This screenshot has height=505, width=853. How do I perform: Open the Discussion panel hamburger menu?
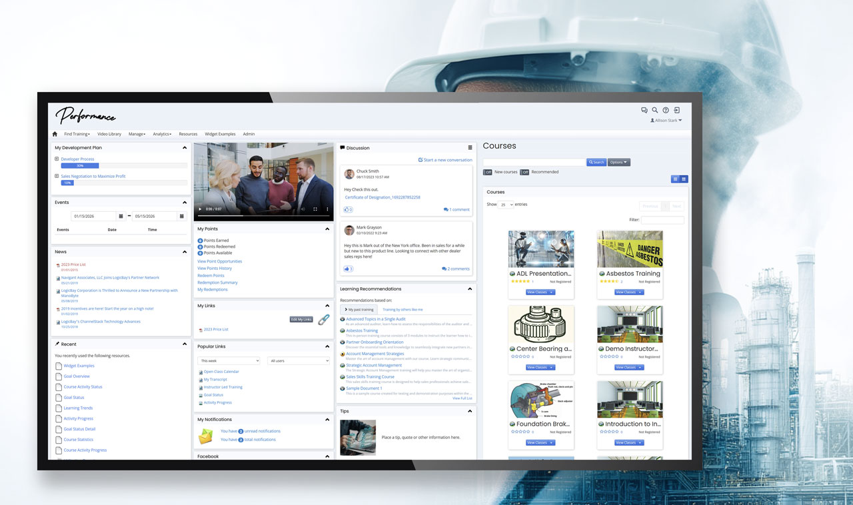(x=470, y=148)
